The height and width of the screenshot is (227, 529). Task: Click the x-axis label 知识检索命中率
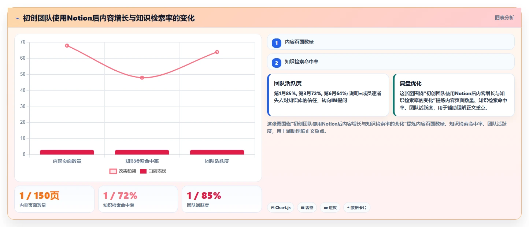142,161
